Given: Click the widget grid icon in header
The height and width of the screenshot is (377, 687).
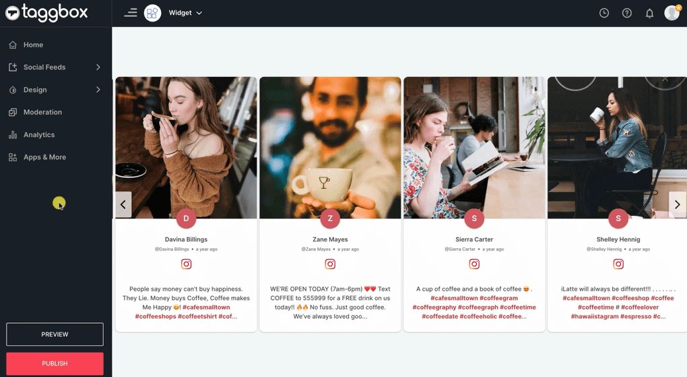Looking at the screenshot, I should [x=153, y=13].
